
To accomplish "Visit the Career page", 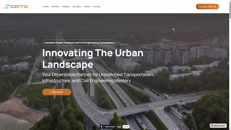I will click(x=87, y=6).
